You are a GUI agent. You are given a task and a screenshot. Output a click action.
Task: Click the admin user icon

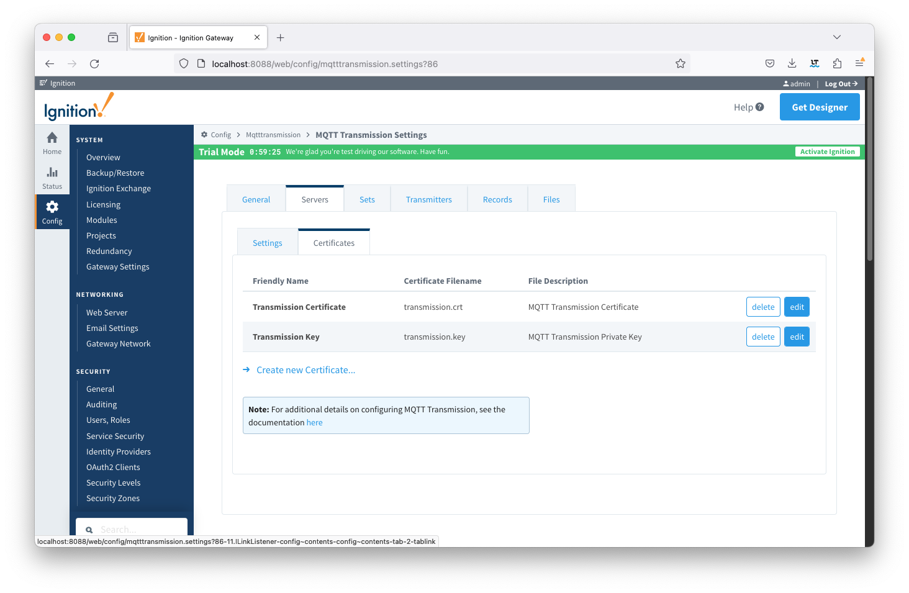coord(786,83)
